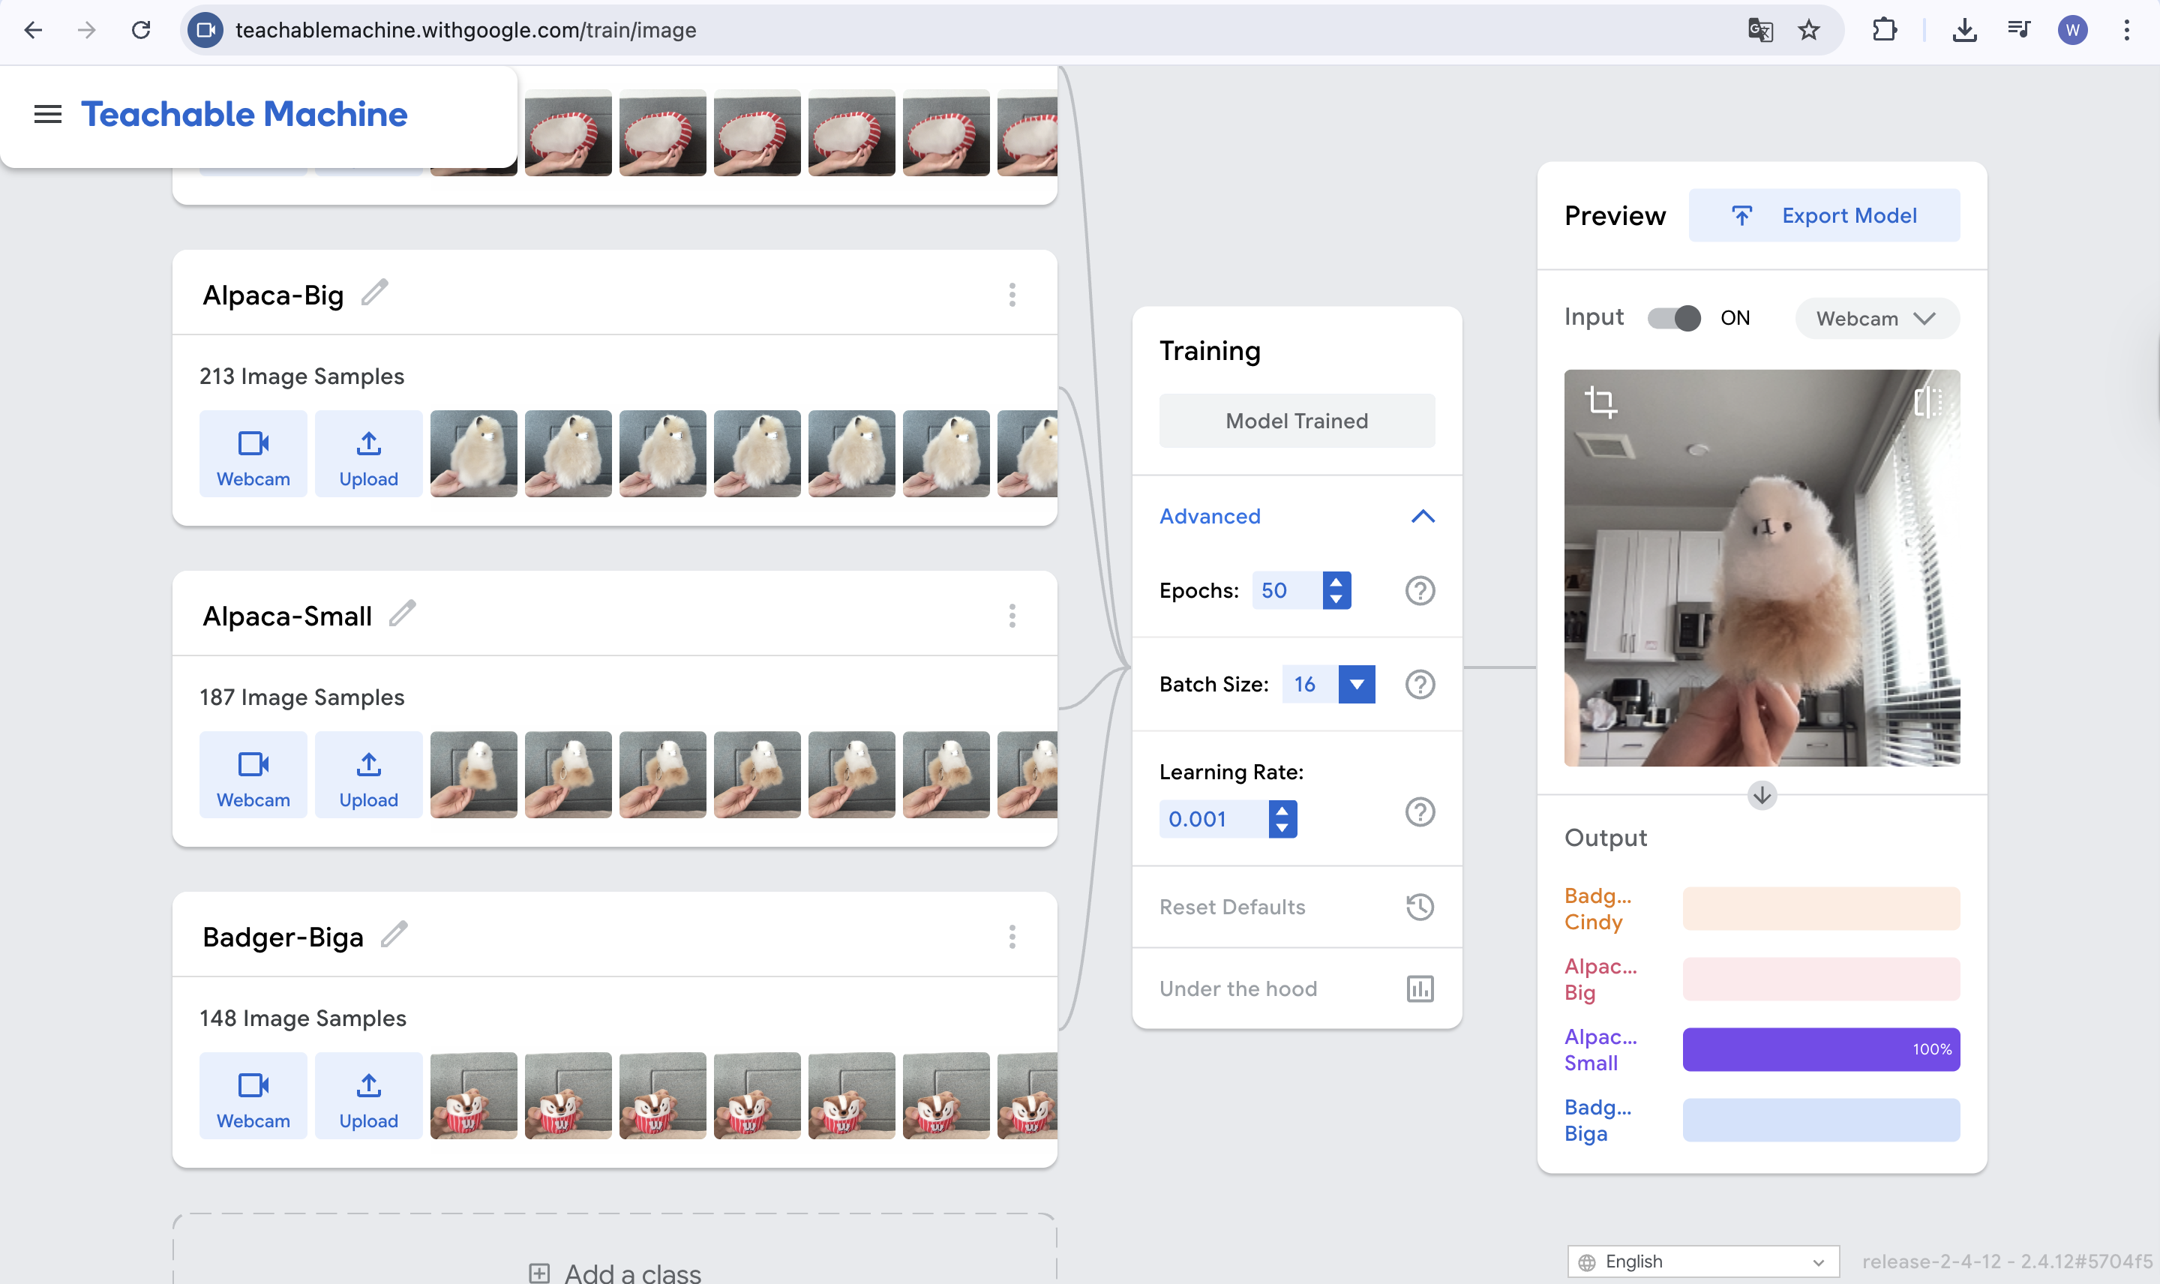Viewport: 2160px width, 1284px height.
Task: Click the pencil icon next to Alpaca-Big
Action: pyautogui.click(x=374, y=293)
